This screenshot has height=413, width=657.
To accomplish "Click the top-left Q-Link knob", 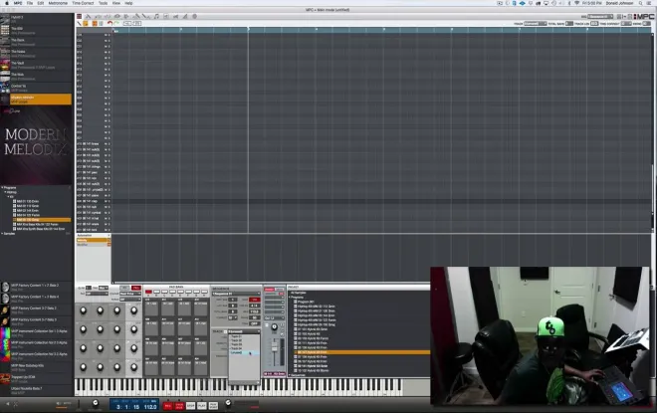I will pos(83,310).
